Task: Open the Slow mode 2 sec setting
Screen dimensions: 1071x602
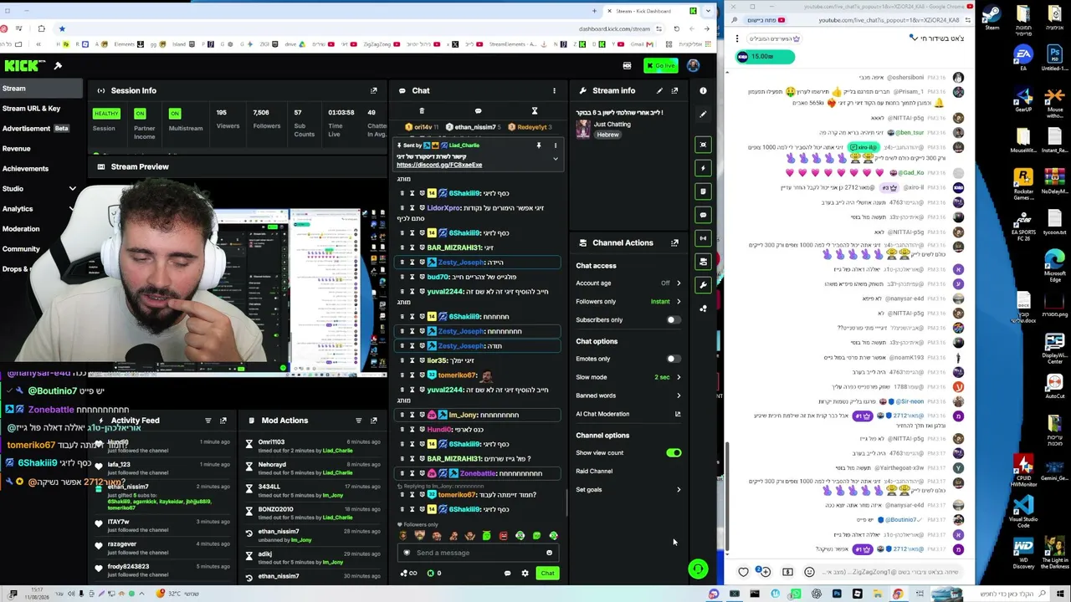Action: [628, 377]
